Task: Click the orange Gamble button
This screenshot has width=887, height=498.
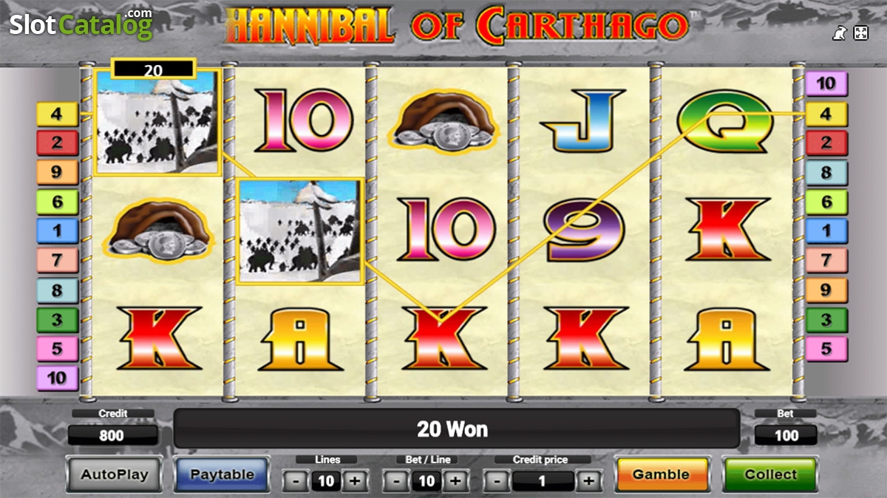Action: [662, 474]
